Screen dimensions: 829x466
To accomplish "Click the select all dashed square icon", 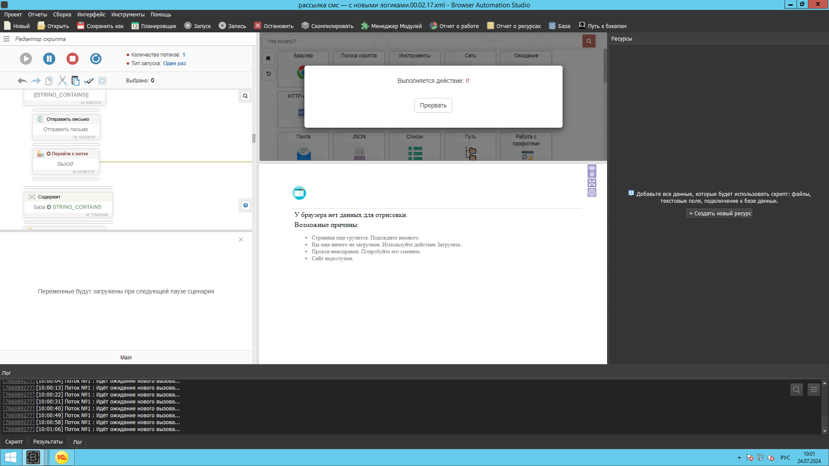I will click(x=102, y=81).
